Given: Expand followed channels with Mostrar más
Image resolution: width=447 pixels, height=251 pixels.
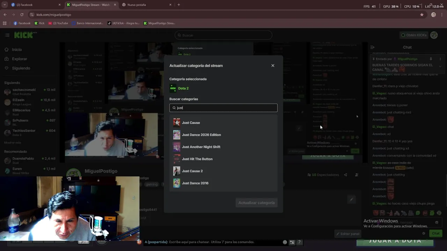Looking at the screenshot, I should click(13, 143).
